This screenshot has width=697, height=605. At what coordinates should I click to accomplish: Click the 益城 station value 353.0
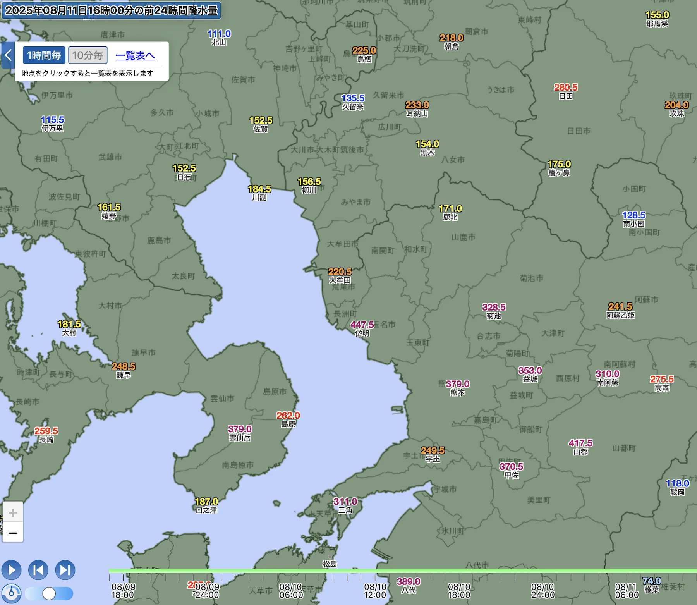click(x=530, y=371)
